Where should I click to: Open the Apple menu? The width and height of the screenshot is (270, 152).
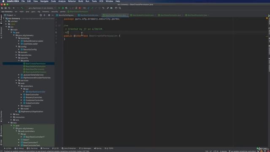[3, 1]
